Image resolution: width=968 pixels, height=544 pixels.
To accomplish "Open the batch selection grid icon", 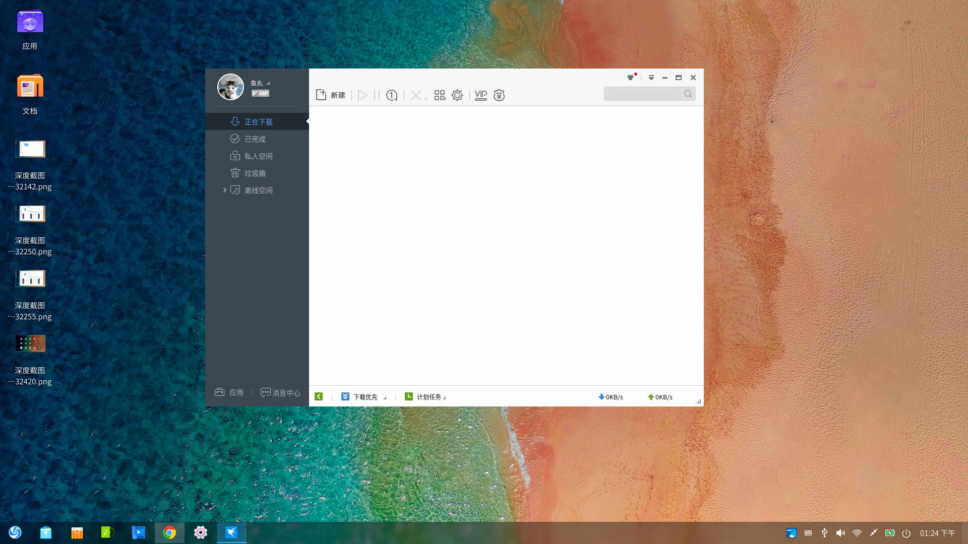I will click(440, 95).
